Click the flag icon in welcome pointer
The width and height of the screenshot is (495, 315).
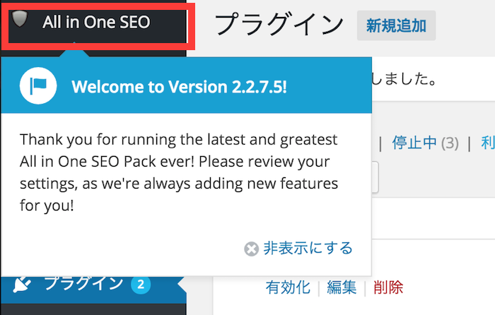[x=38, y=85]
